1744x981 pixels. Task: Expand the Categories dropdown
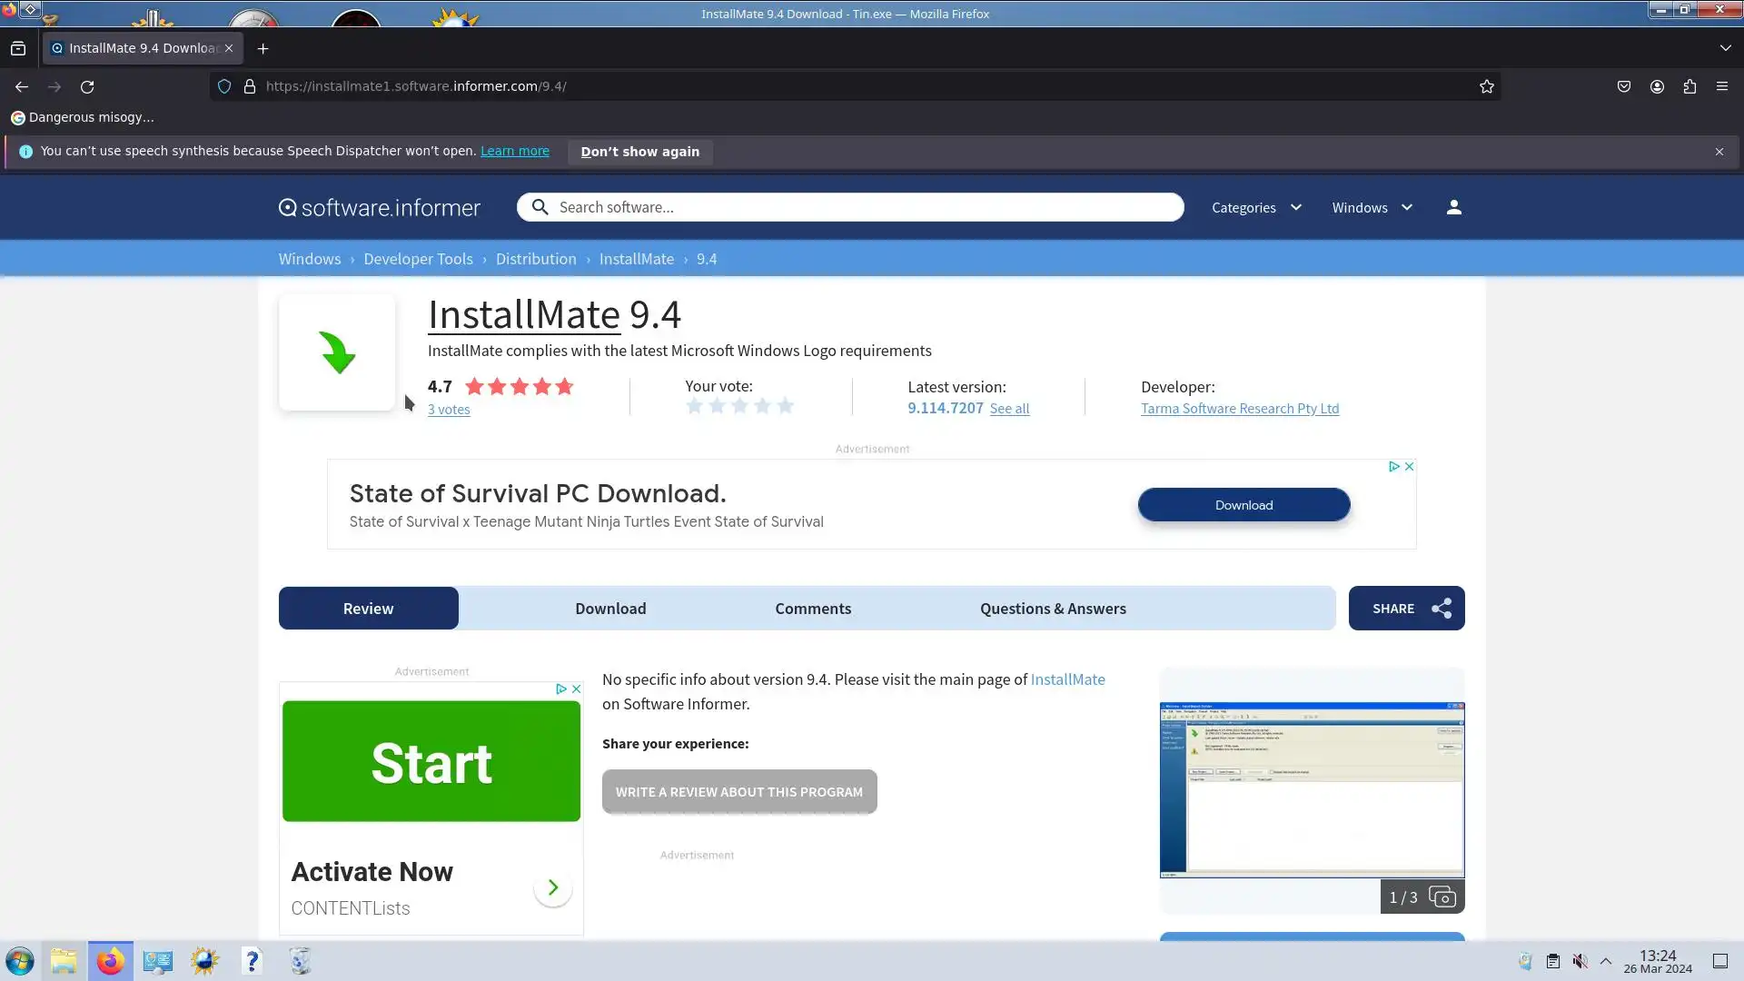coord(1256,207)
